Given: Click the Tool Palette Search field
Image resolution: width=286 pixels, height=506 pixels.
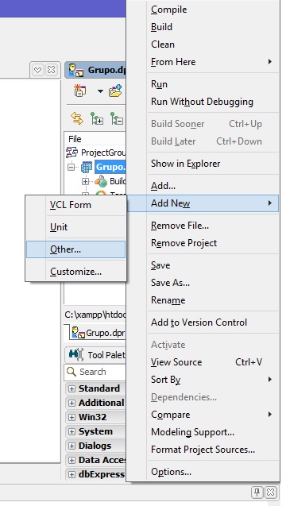Looking at the screenshot, I should pos(95,372).
